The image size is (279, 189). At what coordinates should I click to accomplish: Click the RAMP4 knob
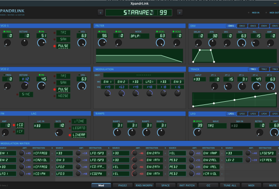click(x=161, y=132)
